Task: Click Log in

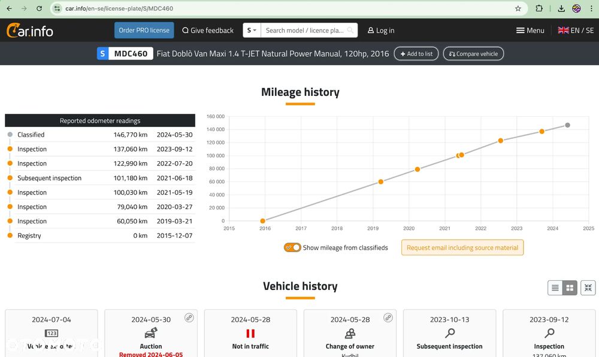Action: pyautogui.click(x=381, y=30)
